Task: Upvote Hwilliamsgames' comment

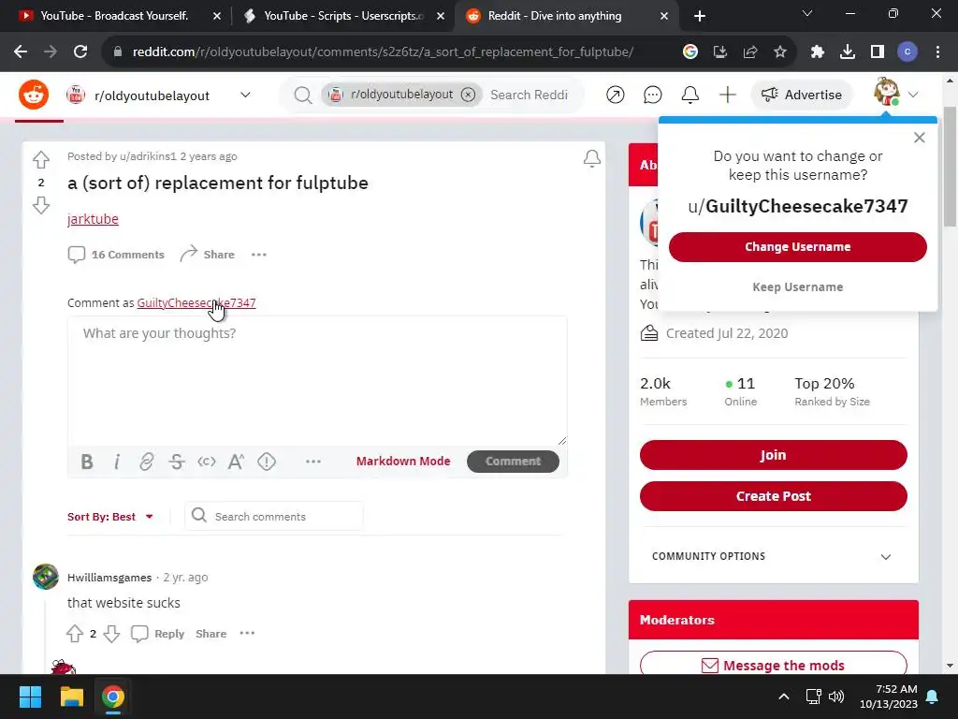Action: point(75,634)
